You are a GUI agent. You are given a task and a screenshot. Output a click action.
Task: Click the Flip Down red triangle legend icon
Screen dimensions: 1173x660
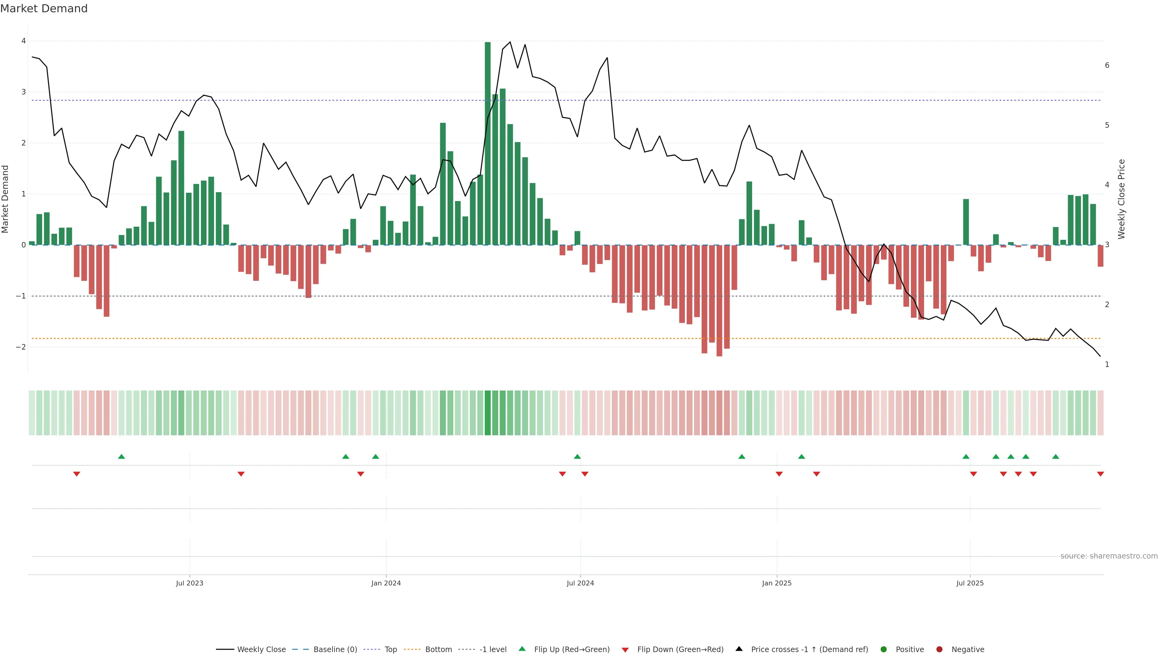point(625,650)
